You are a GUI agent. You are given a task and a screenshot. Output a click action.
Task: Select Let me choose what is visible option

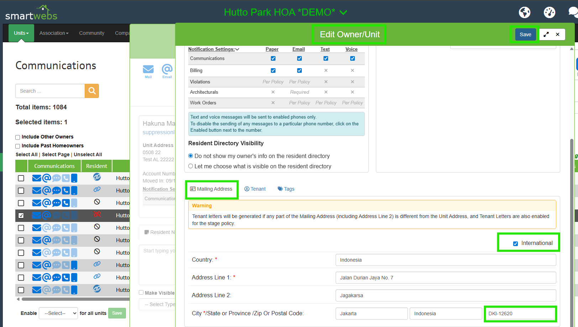tap(191, 166)
